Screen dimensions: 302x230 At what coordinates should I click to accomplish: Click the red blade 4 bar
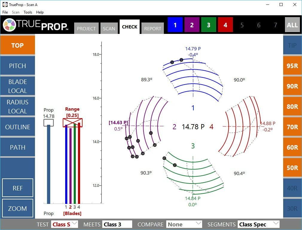pos(79,163)
